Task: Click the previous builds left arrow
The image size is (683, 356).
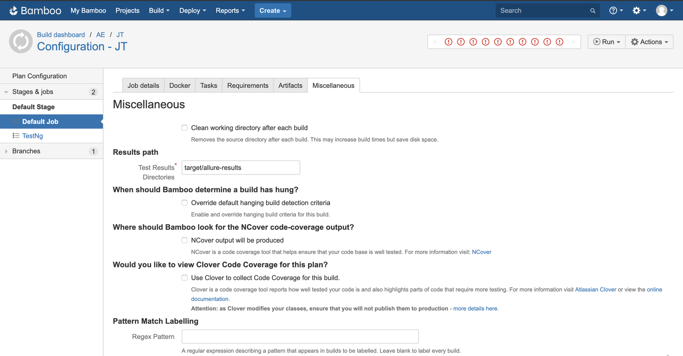Action: 436,42
